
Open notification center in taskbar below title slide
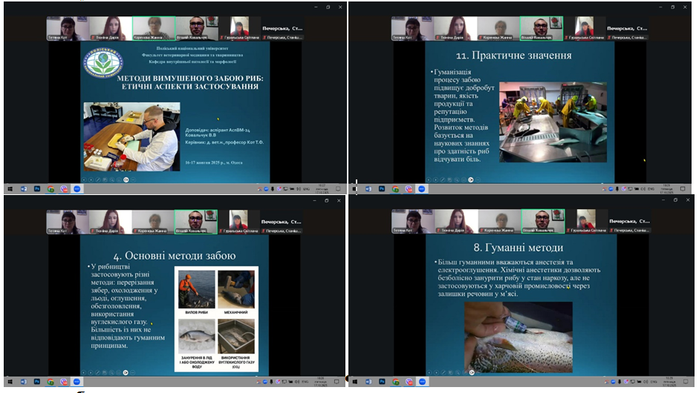pos(339,188)
